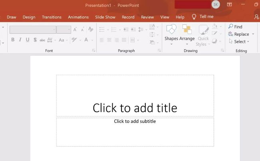The width and height of the screenshot is (260, 161).
Task: Toggle Bold formatting in Font group
Action: click(13, 40)
